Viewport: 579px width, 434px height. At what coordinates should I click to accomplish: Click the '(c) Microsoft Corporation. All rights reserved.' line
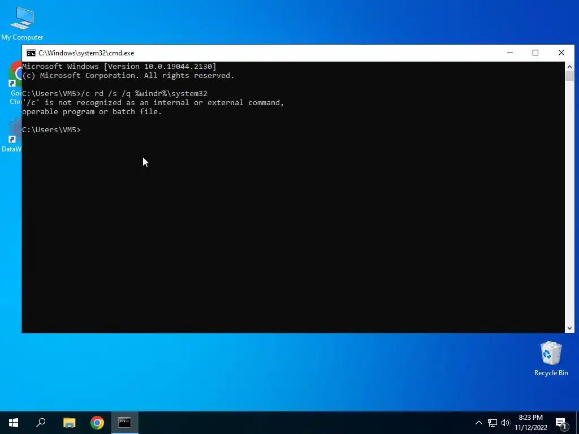click(x=128, y=76)
